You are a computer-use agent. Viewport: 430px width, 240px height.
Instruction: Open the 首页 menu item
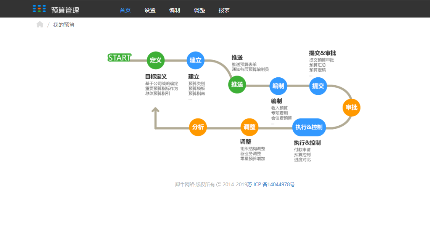click(125, 10)
